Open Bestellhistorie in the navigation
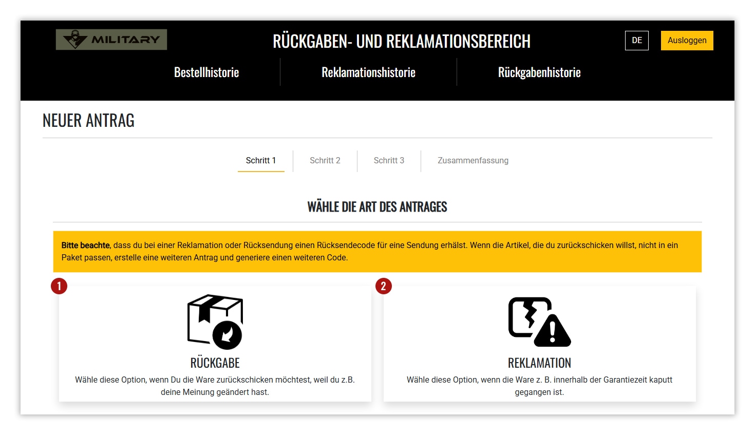755x435 pixels. click(x=206, y=72)
